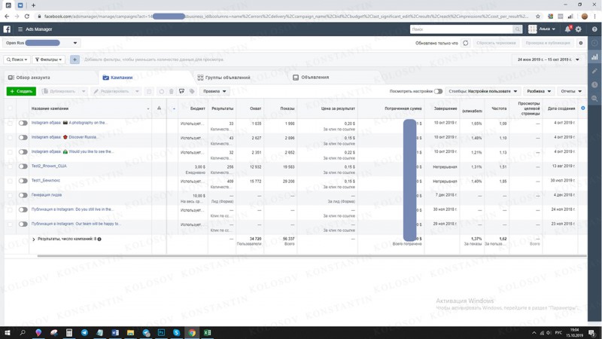Screen dimensions: 602x339
Task: Open Excel from the taskbar
Action: point(208,332)
